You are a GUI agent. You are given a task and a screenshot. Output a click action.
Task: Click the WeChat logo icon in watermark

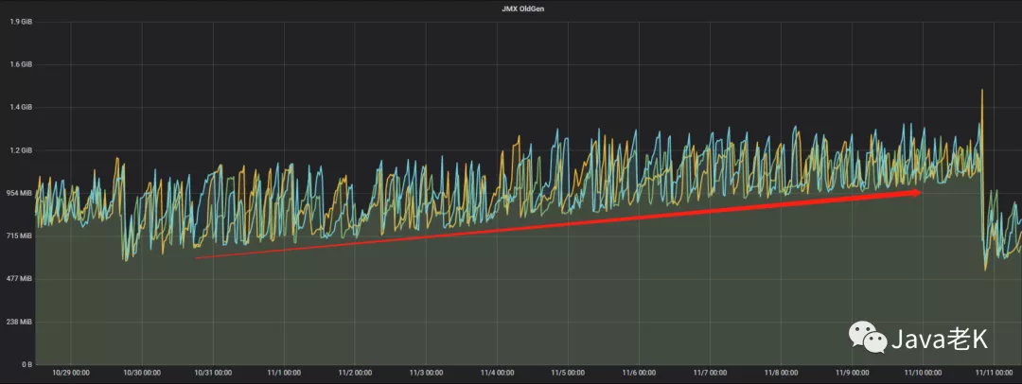868,337
